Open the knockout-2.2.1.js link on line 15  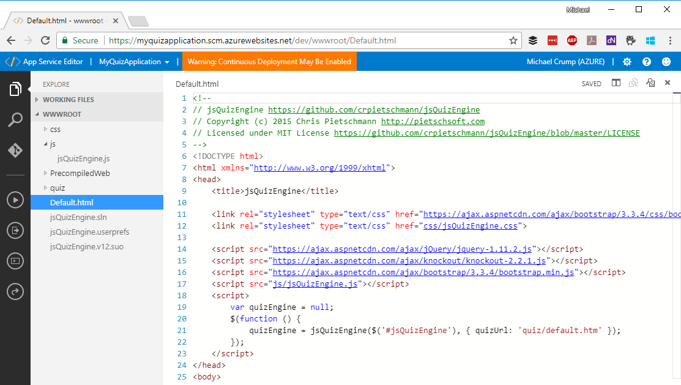click(x=409, y=261)
